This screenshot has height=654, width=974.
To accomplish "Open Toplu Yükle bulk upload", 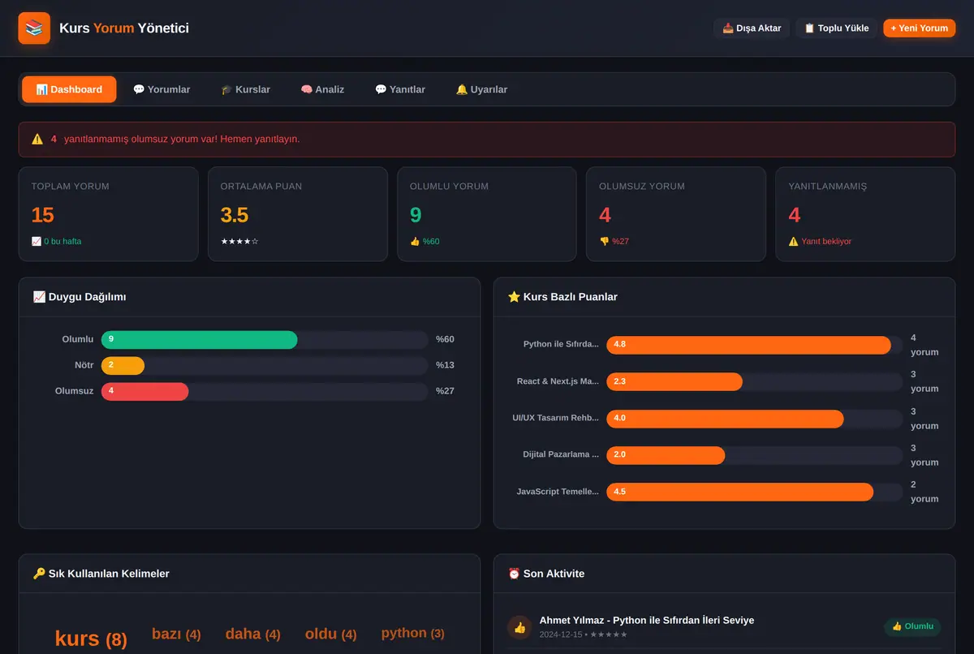I will click(x=836, y=28).
